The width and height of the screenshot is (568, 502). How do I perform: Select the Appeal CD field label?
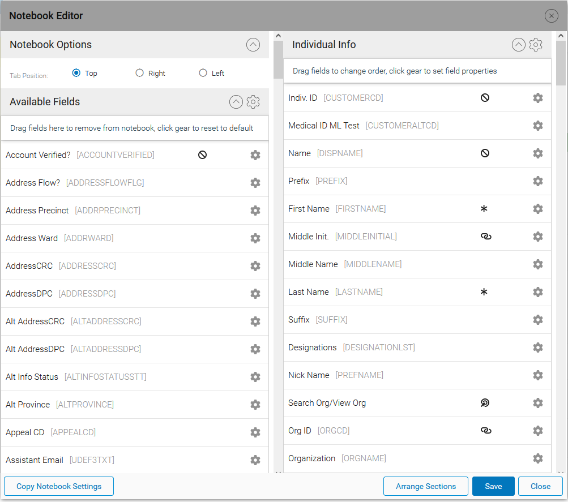(25, 432)
